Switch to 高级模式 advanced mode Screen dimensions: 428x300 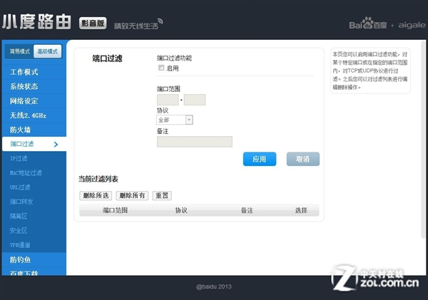click(x=48, y=51)
